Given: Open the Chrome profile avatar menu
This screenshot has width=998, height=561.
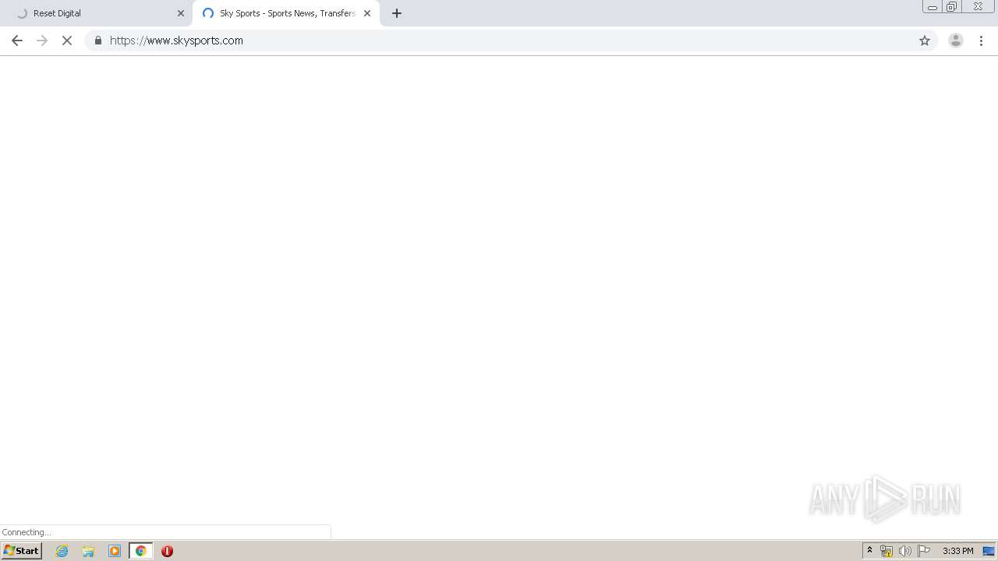Looking at the screenshot, I should pyautogui.click(x=956, y=41).
